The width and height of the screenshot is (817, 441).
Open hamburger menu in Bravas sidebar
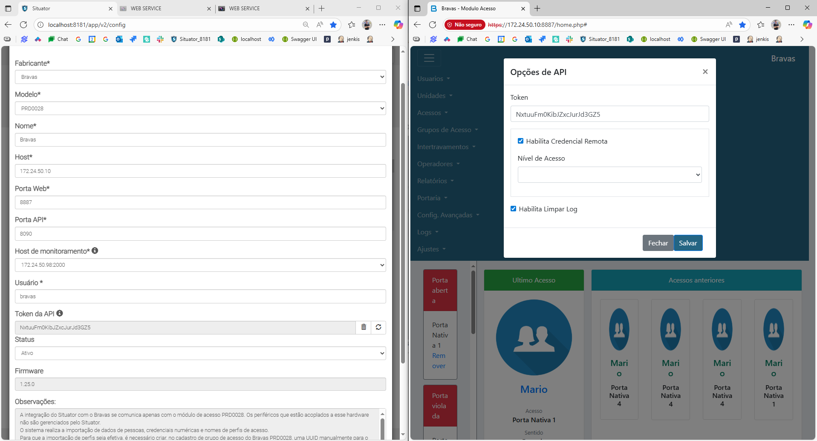(429, 58)
